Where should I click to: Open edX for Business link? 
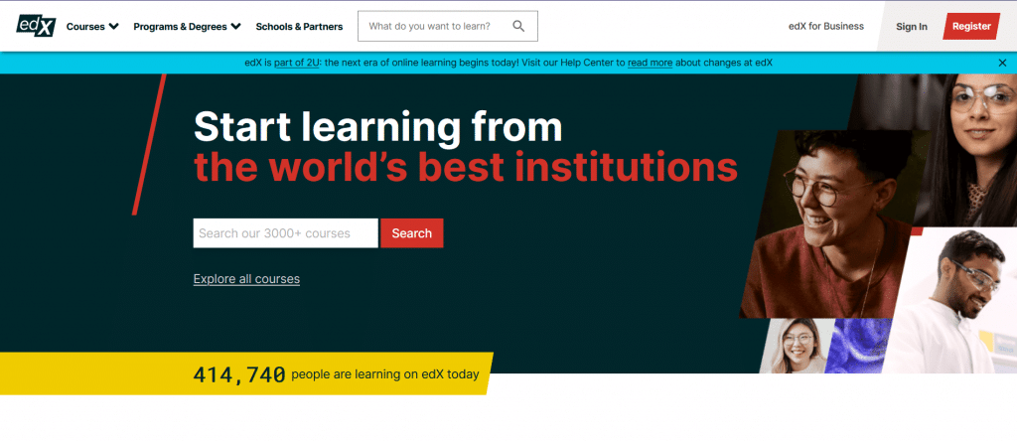825,26
